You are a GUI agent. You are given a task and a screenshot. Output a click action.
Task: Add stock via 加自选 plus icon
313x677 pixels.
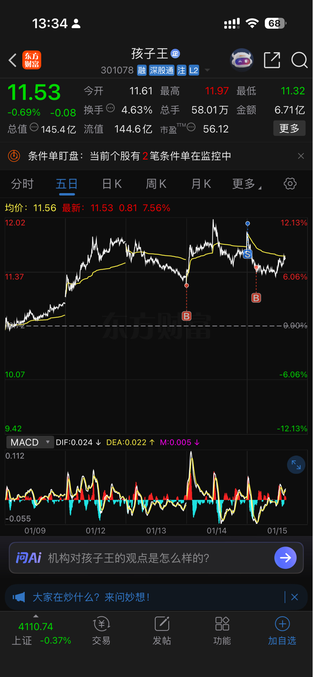[x=282, y=624]
